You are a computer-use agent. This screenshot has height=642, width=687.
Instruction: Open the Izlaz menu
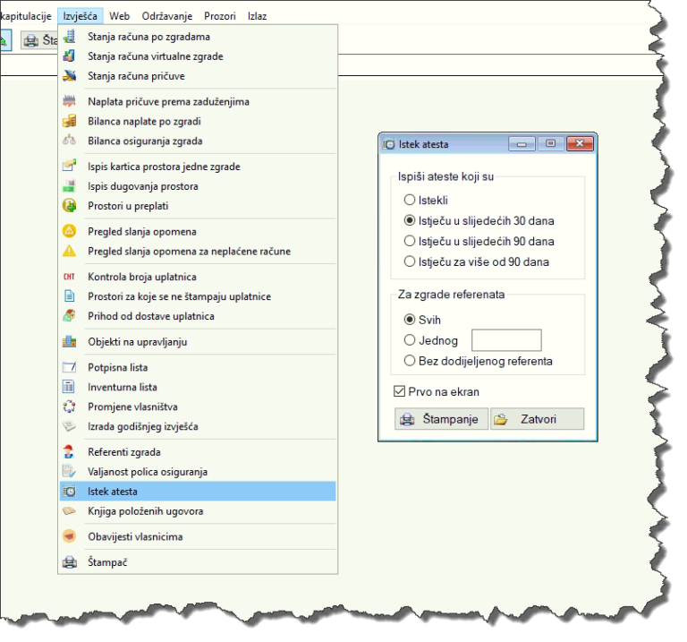(257, 16)
